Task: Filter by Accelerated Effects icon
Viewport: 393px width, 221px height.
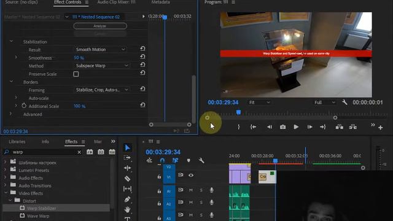Action: pos(90,152)
